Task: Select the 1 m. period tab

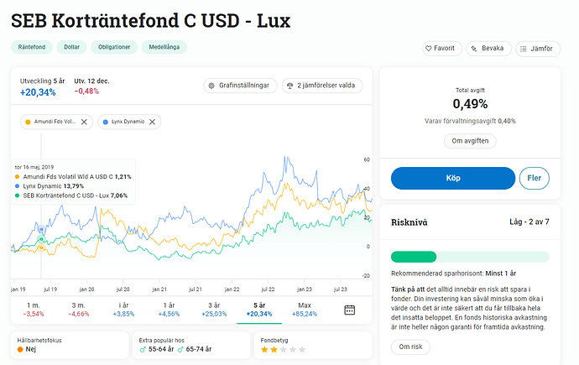Action: [34, 310]
